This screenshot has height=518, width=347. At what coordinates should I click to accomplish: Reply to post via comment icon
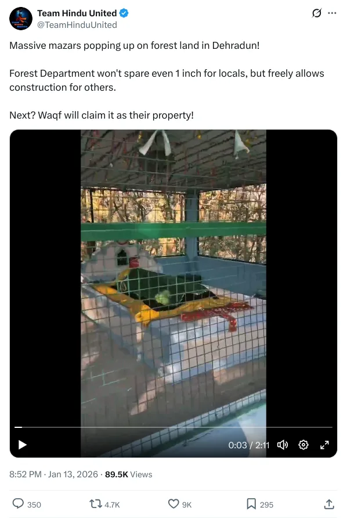[x=18, y=504]
